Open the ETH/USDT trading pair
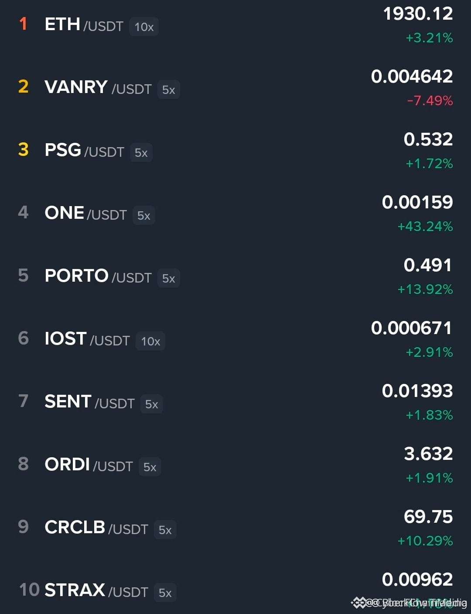 tap(235, 25)
